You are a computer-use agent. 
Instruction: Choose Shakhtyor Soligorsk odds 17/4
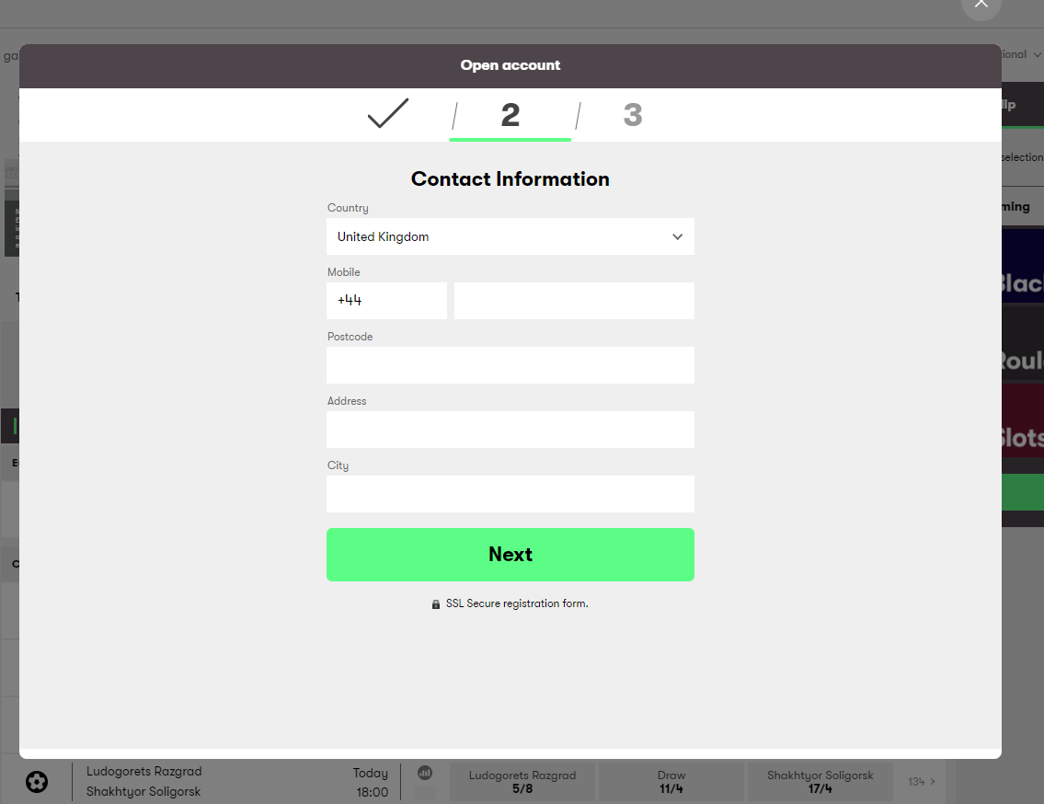(x=820, y=782)
